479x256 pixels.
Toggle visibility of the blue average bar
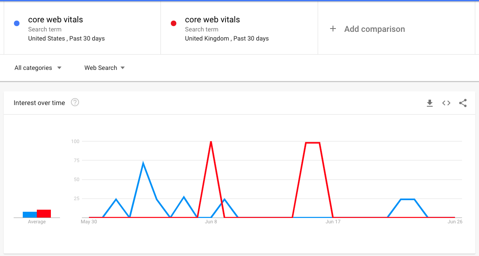click(29, 214)
